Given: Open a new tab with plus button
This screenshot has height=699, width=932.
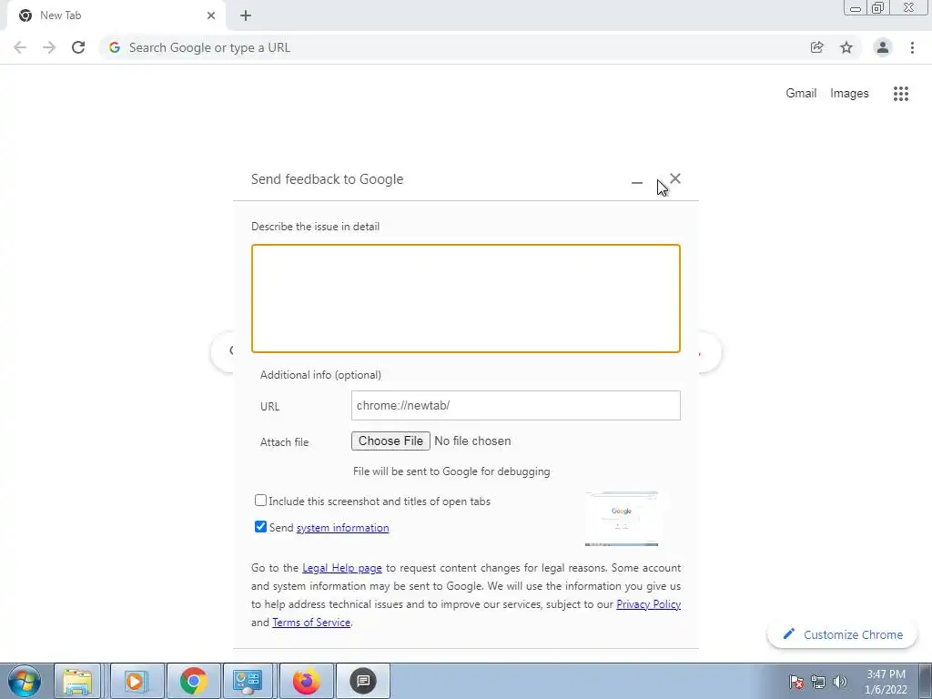Looking at the screenshot, I should (x=246, y=15).
